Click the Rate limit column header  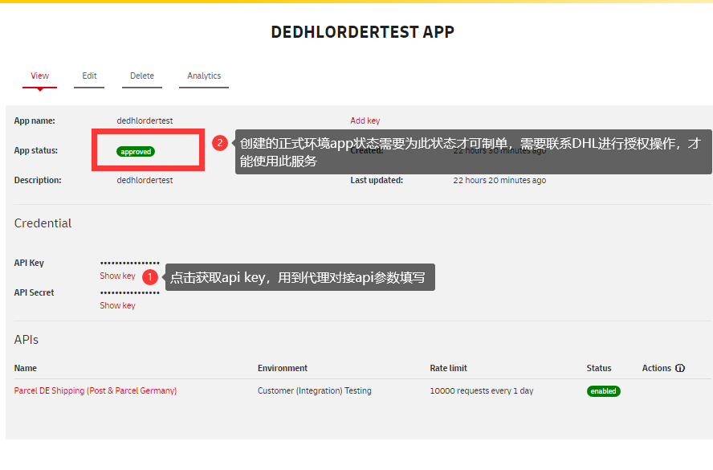tap(448, 368)
